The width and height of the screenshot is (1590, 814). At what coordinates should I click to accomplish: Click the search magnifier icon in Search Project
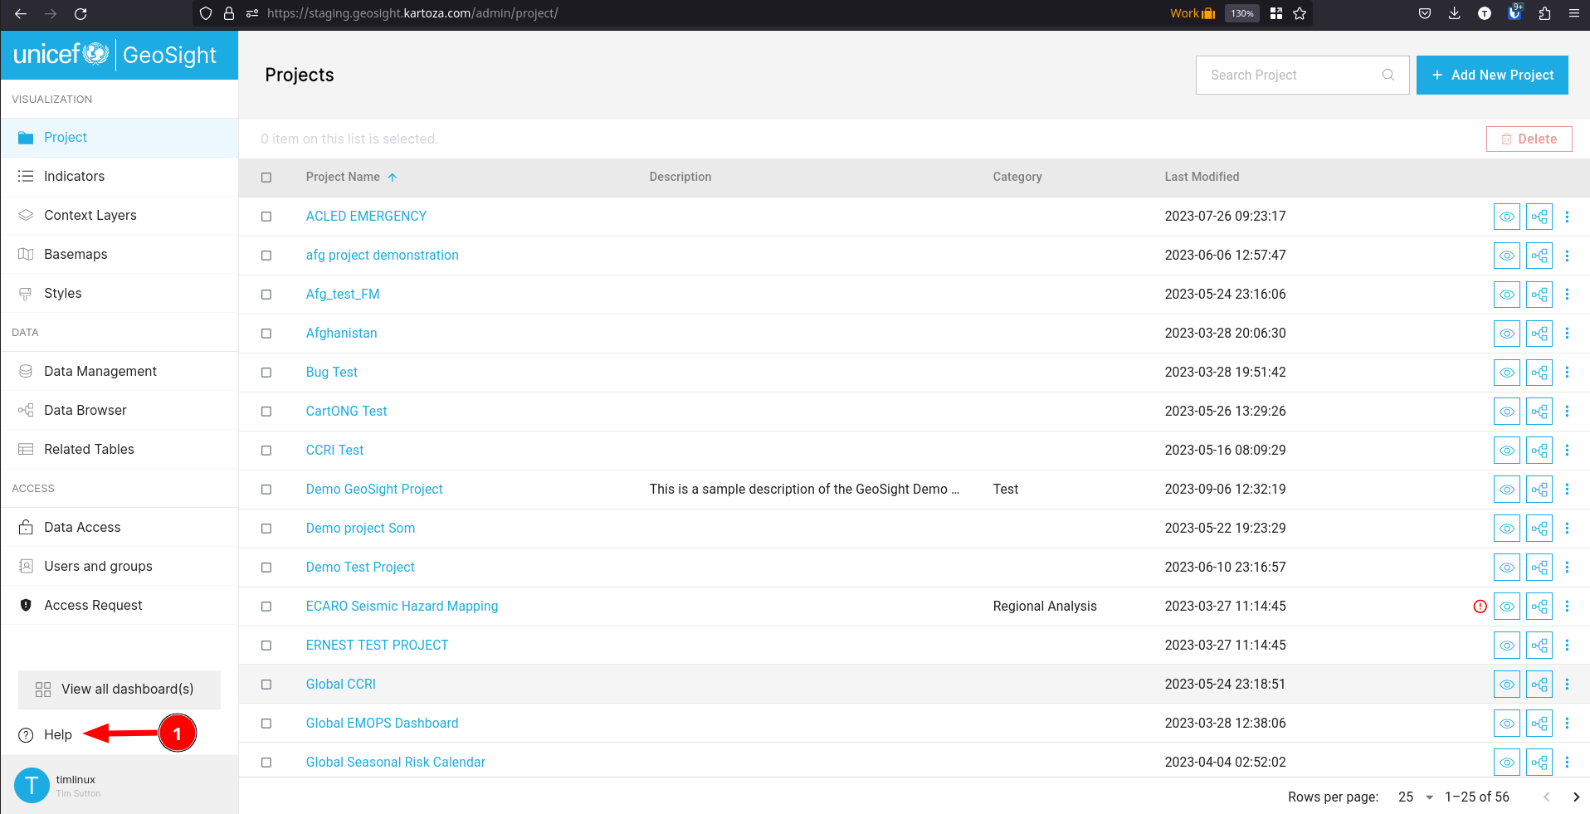coord(1388,75)
